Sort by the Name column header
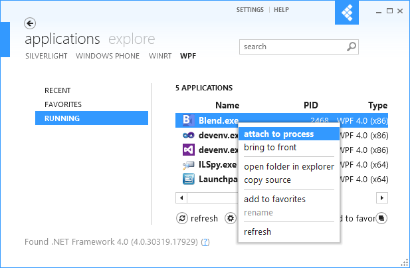This screenshot has width=410, height=268. coord(227,105)
